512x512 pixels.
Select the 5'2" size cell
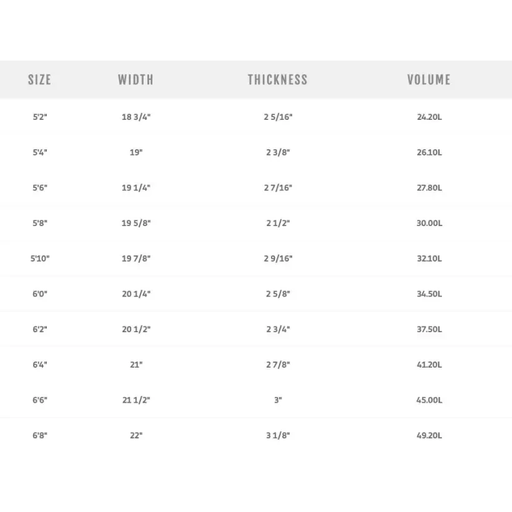[x=40, y=117]
